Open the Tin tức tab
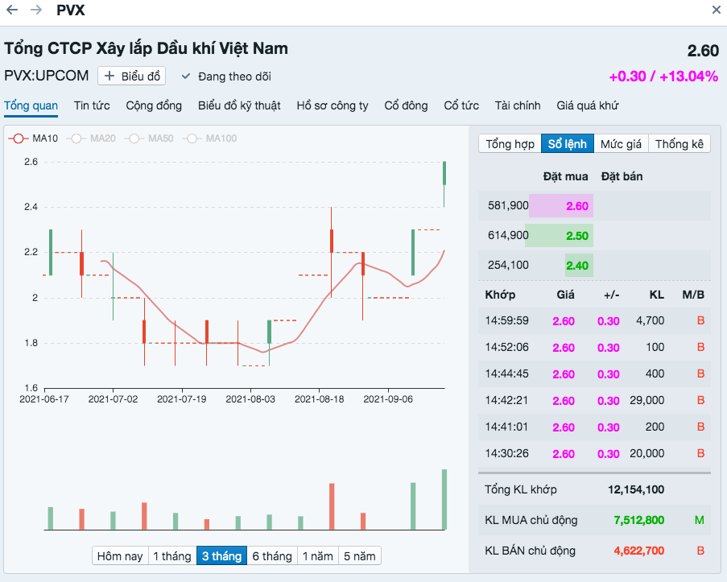727x582 pixels. click(92, 105)
